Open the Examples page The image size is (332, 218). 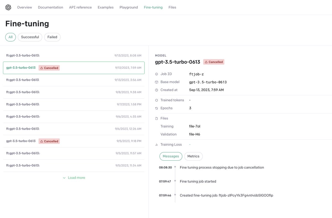(106, 7)
